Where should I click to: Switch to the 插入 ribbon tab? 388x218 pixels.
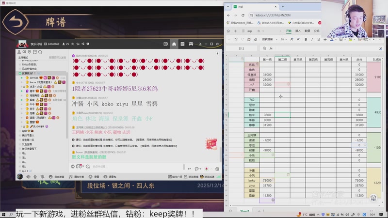[x=298, y=31]
